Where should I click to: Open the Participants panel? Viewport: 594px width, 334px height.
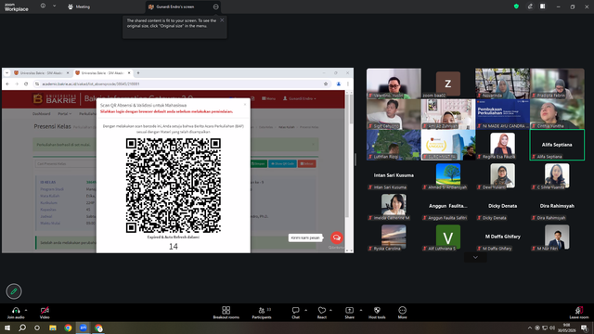click(262, 313)
